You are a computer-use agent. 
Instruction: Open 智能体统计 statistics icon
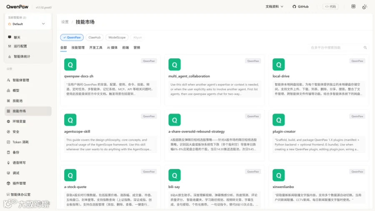(x=10, y=57)
